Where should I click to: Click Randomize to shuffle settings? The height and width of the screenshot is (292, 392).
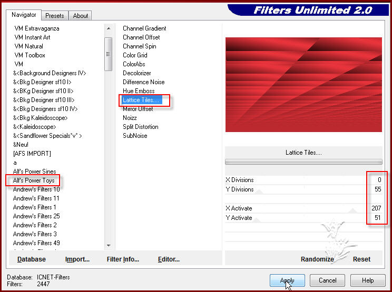[317, 259]
